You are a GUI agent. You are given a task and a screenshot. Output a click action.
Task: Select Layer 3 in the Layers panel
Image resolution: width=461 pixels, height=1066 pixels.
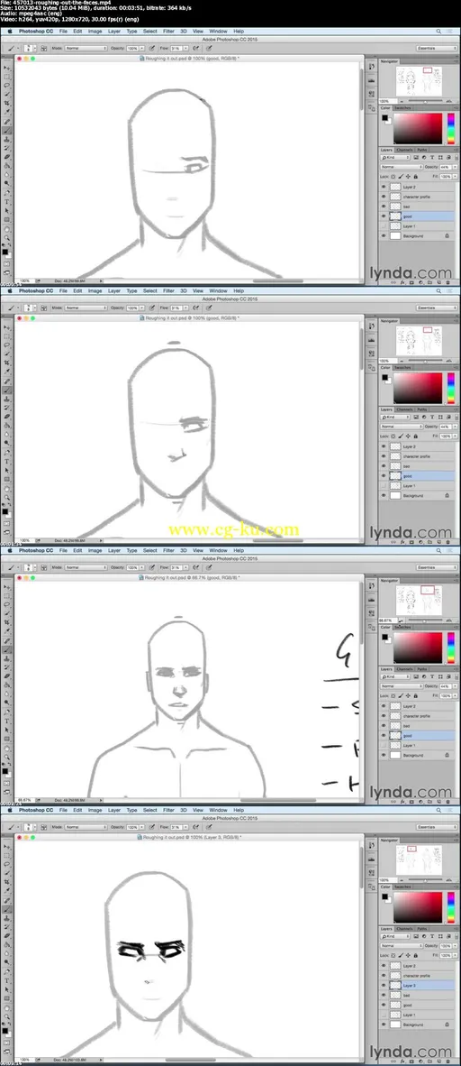tap(417, 985)
